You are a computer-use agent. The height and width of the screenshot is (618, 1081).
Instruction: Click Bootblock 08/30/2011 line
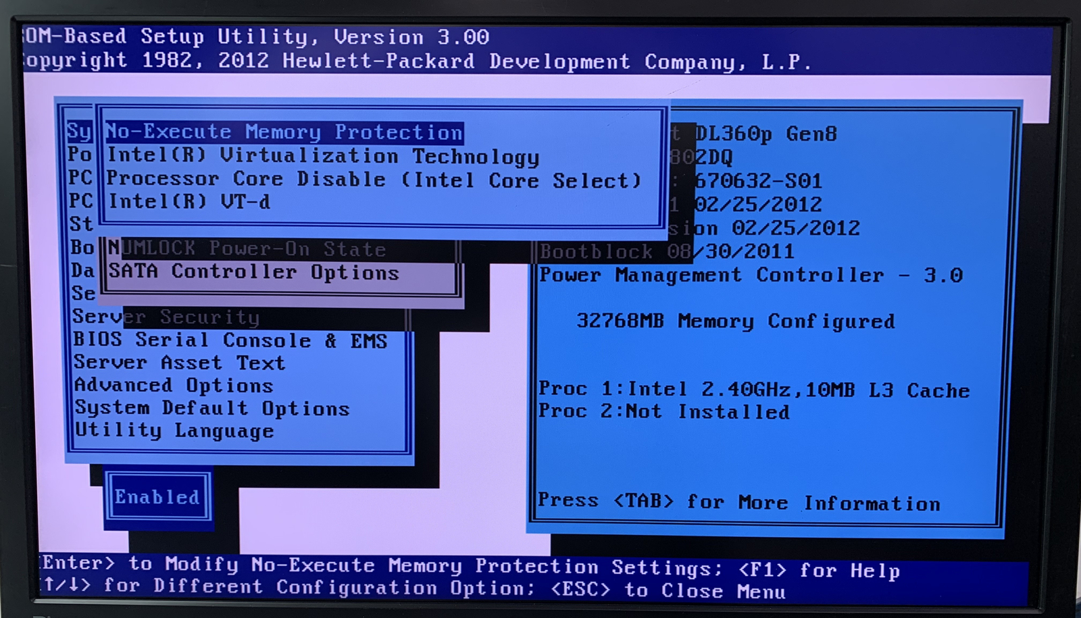click(667, 251)
